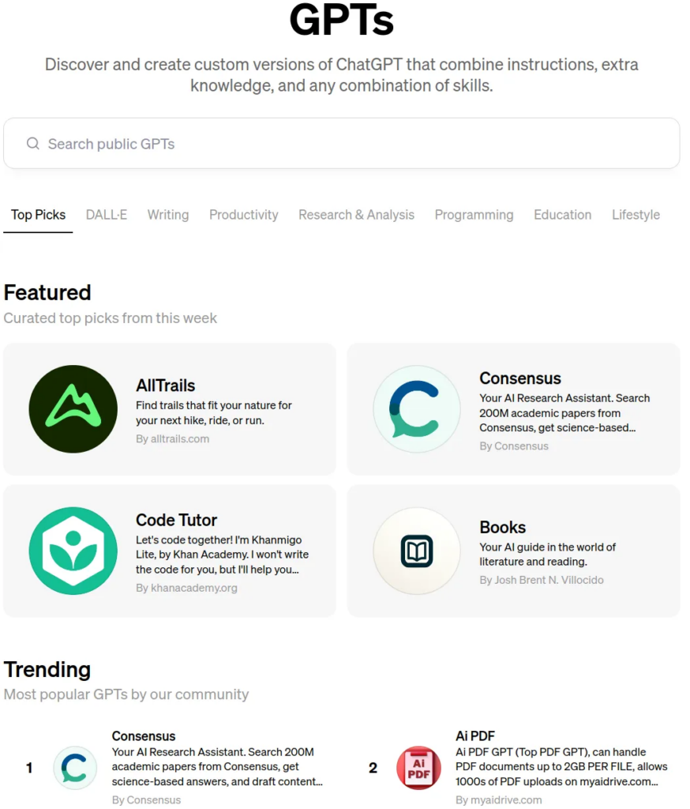Go to the Research & Analysis tab

356,215
